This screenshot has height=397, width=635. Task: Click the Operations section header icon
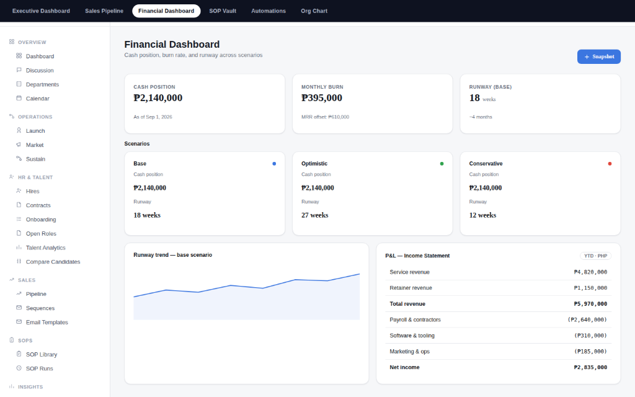[x=12, y=117]
